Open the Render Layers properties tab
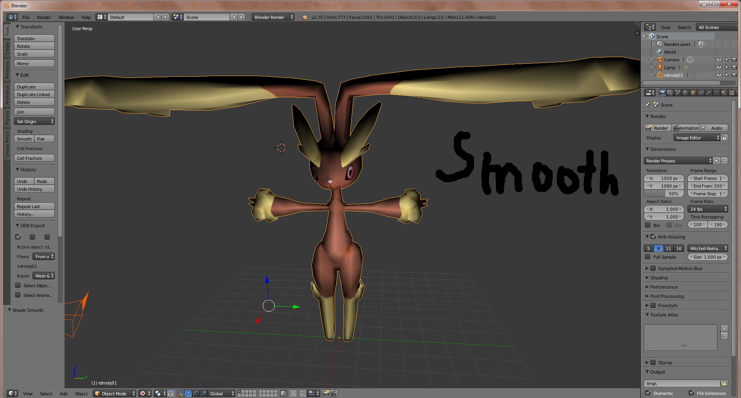The height and width of the screenshot is (398, 741). point(670,93)
